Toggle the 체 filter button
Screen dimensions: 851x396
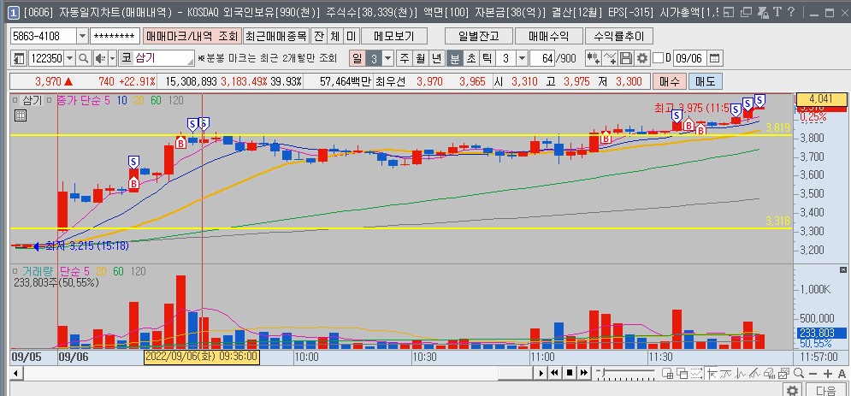point(335,36)
